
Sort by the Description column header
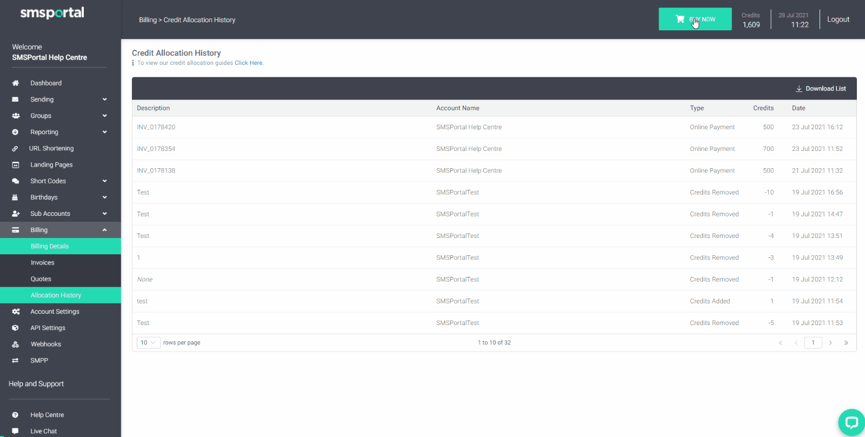pyautogui.click(x=153, y=108)
